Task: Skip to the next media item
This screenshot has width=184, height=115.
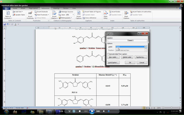Action: (98, 111)
